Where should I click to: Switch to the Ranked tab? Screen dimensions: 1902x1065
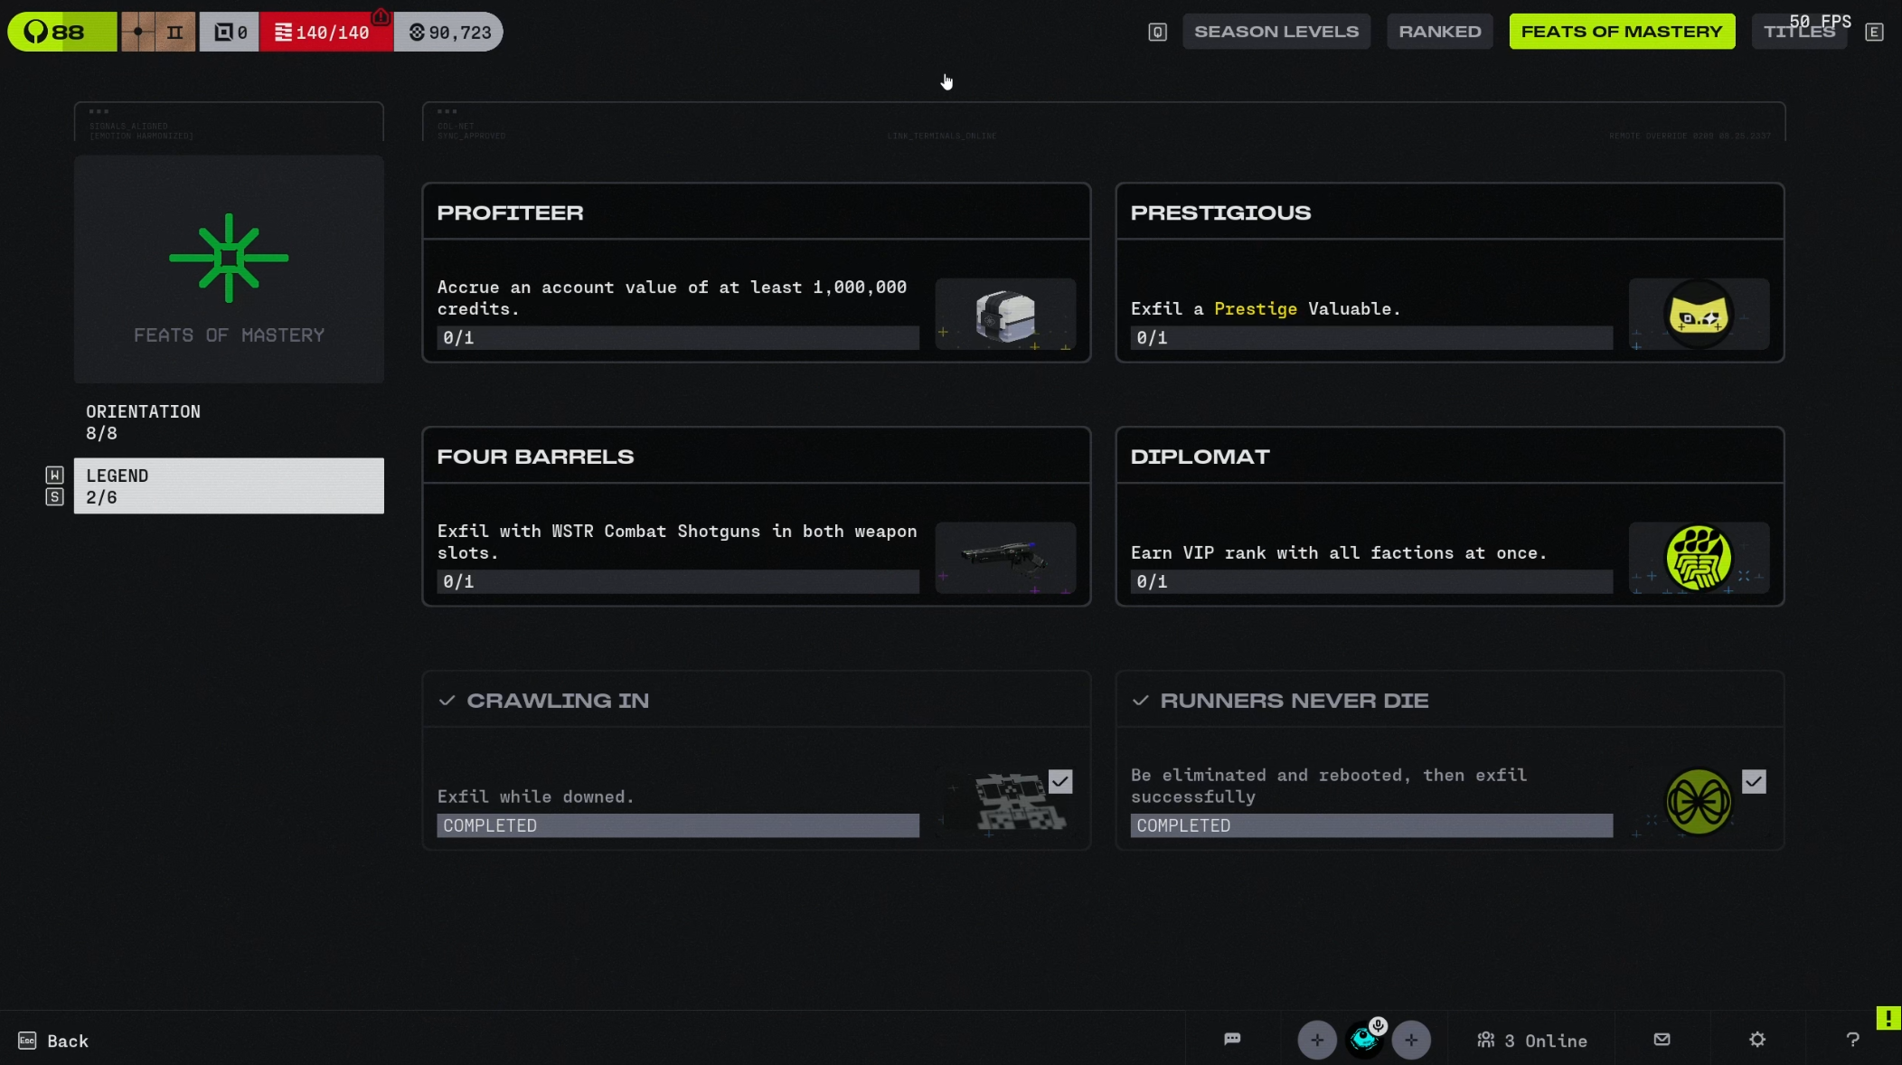click(1440, 32)
